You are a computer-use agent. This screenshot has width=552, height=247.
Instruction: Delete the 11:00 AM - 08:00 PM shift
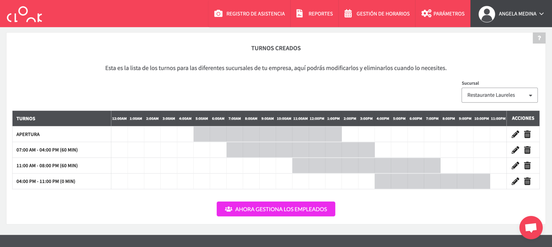click(527, 166)
